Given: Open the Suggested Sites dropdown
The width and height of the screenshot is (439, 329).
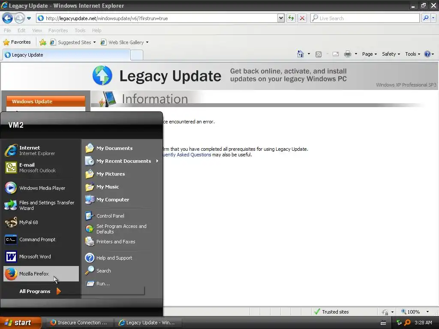Looking at the screenshot, I should click(x=94, y=42).
